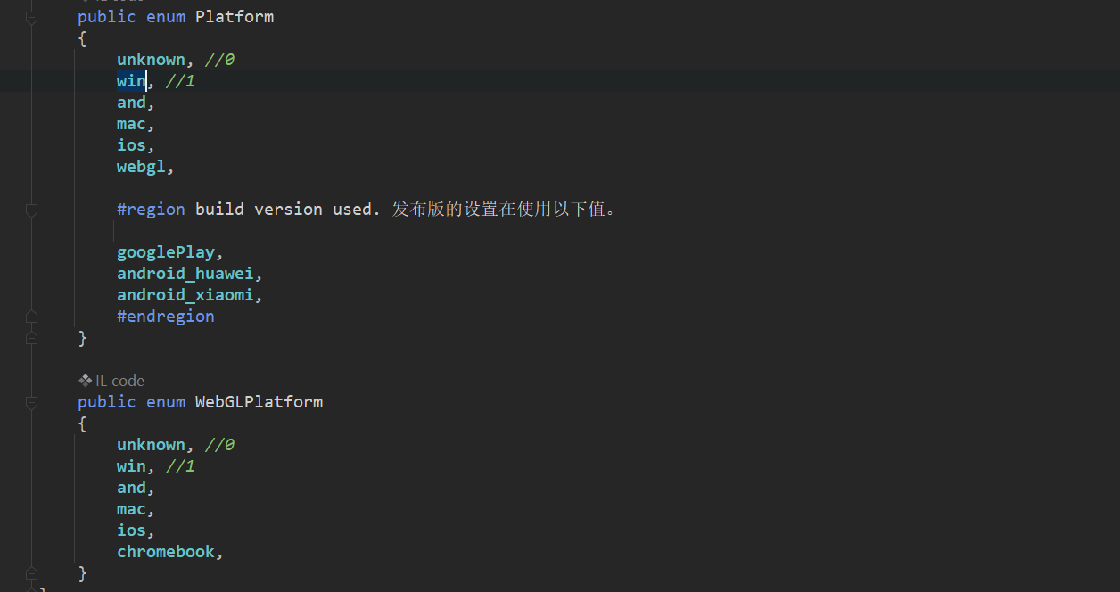
Task: Click the webgl member in Platform
Action: tap(141, 167)
